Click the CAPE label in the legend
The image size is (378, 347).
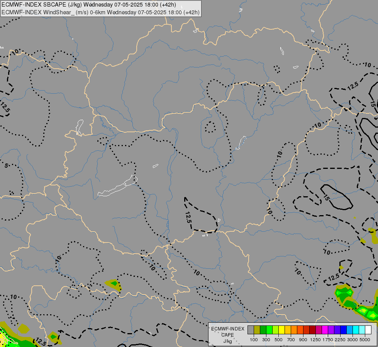click(x=227, y=335)
